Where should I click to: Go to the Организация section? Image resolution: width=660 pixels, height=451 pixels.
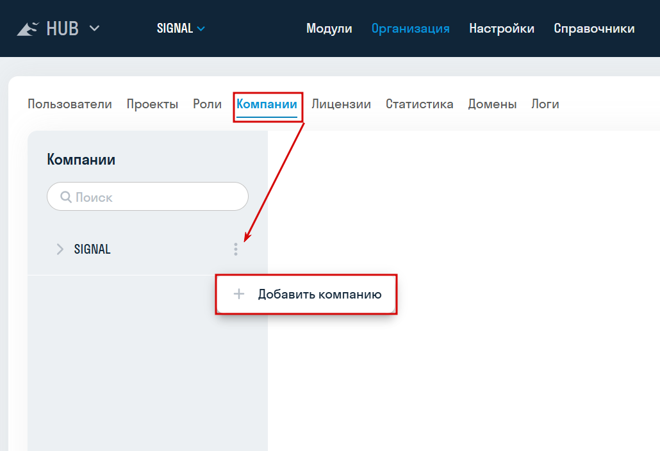click(x=410, y=29)
